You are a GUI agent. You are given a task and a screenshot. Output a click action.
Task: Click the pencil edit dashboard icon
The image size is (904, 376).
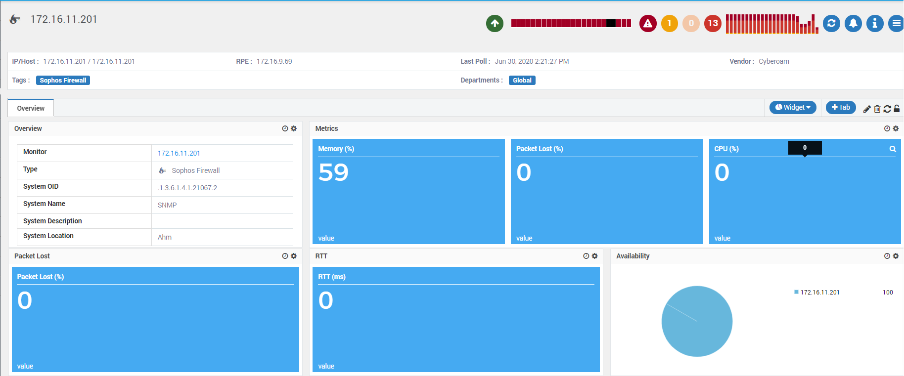tap(867, 109)
